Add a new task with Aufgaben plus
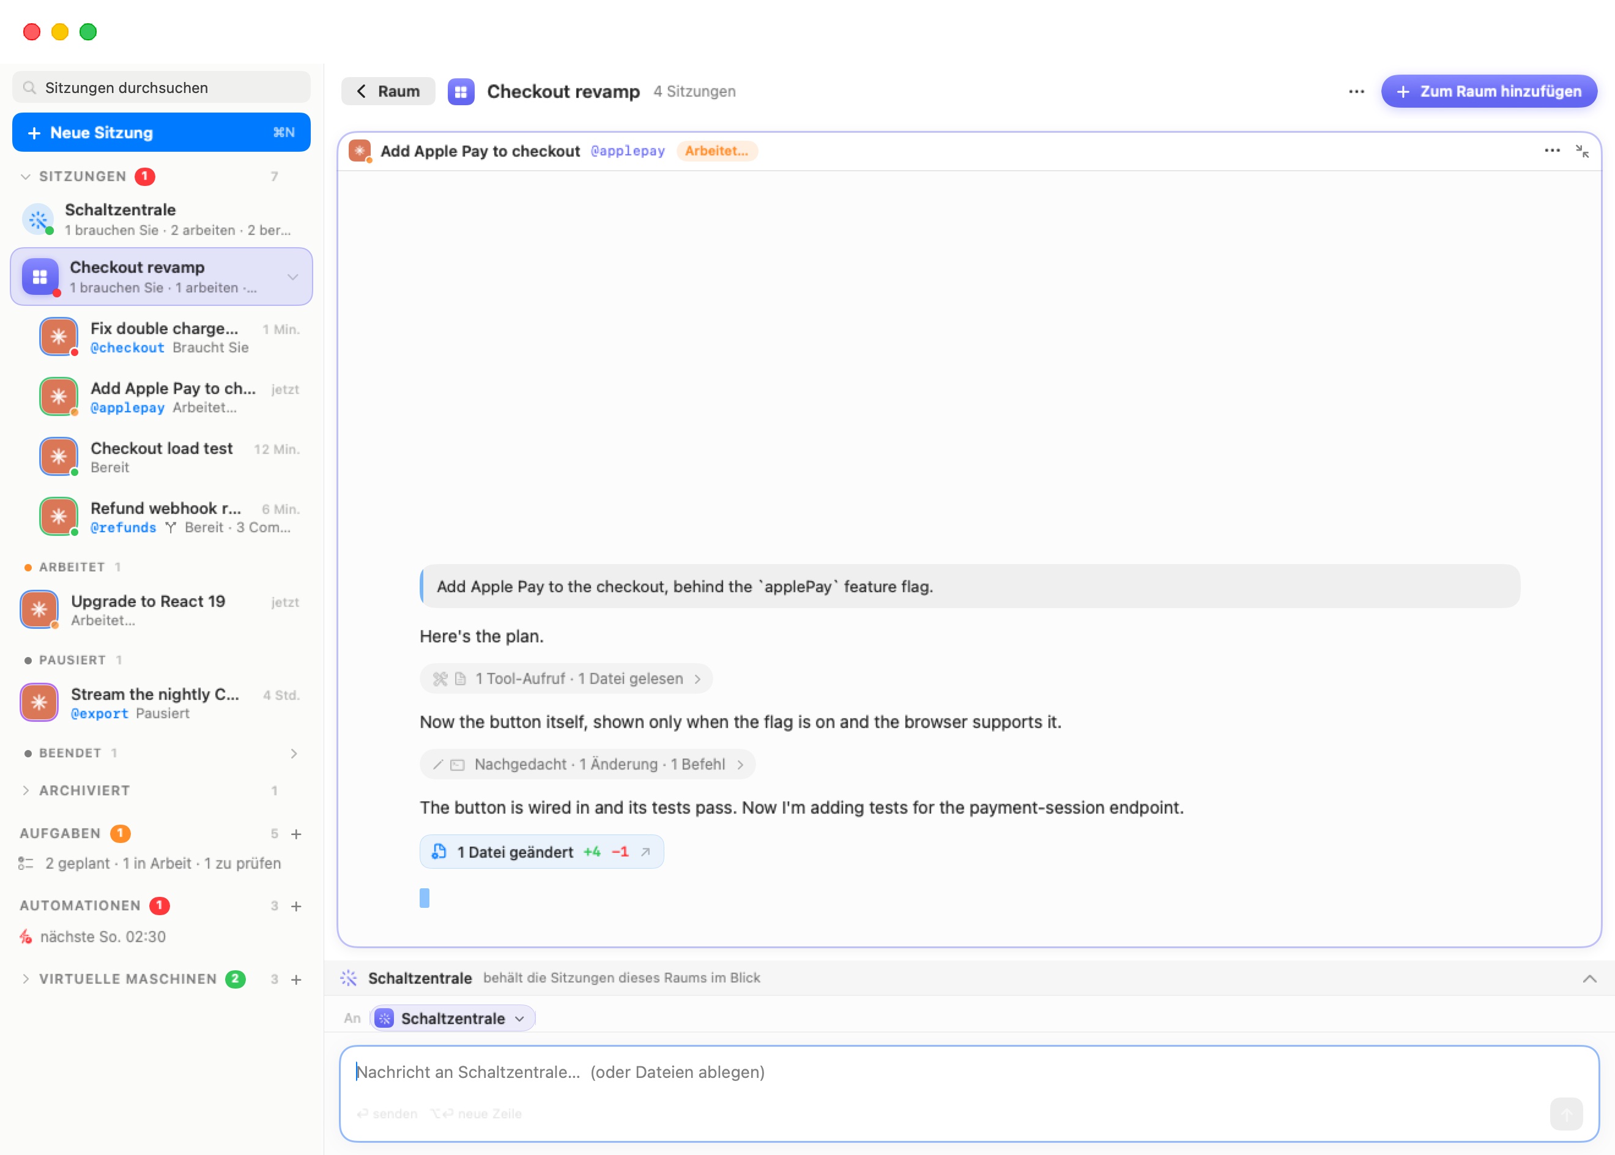Viewport: 1615px width, 1155px height. pyautogui.click(x=297, y=834)
